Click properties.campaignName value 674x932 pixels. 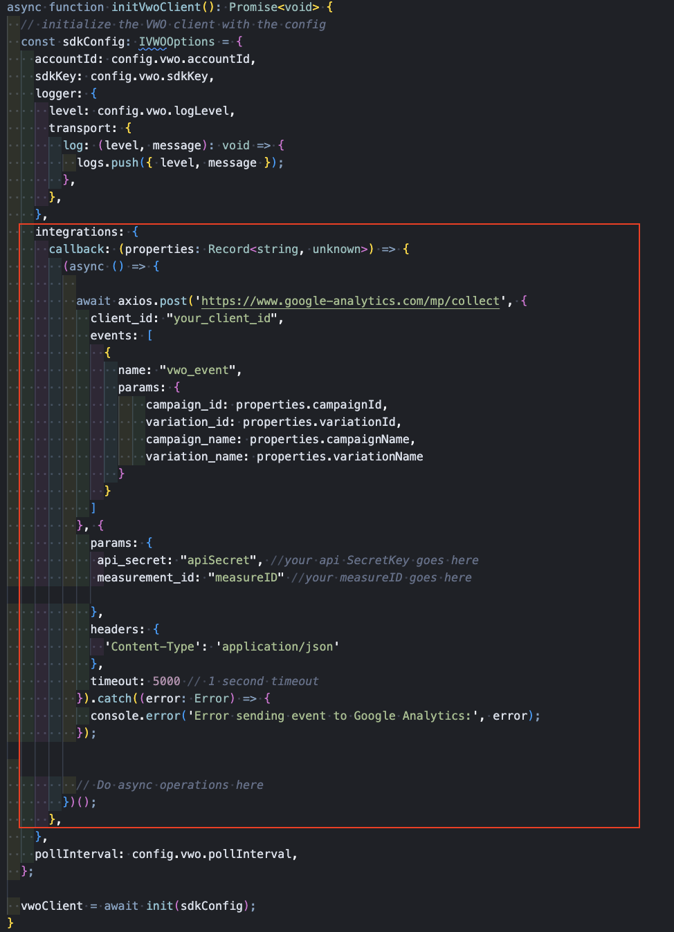tap(329, 439)
